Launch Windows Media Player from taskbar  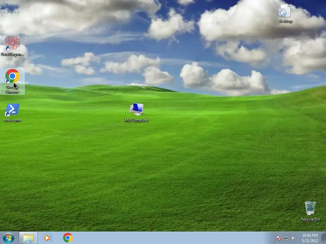[48, 238]
